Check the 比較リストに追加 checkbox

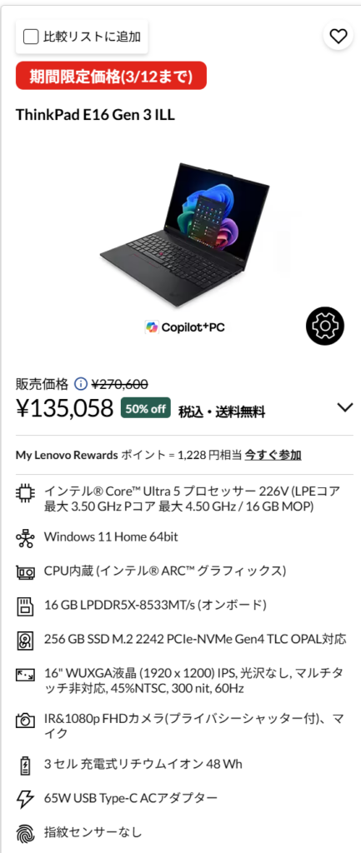[x=31, y=37]
